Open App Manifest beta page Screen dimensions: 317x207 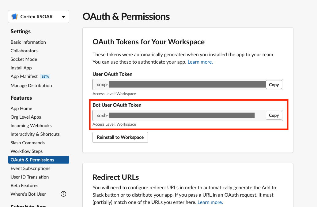(x=24, y=76)
